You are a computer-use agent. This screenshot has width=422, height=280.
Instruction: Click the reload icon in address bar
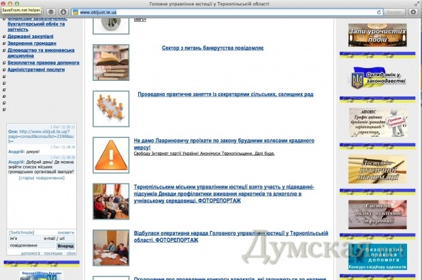tap(378, 12)
